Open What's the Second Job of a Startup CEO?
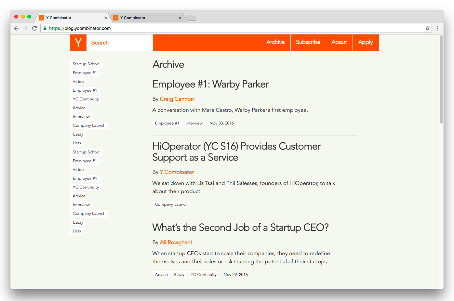Viewport: 454px width, 301px height. 240,228
